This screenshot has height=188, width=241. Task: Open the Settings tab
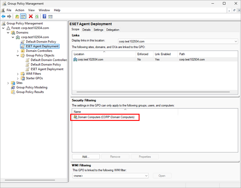tap(98, 30)
